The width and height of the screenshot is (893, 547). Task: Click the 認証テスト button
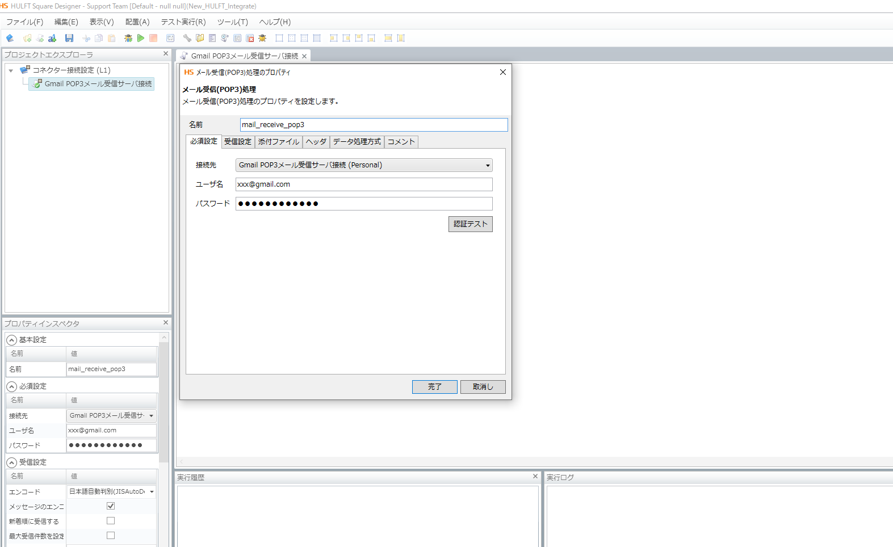point(470,224)
